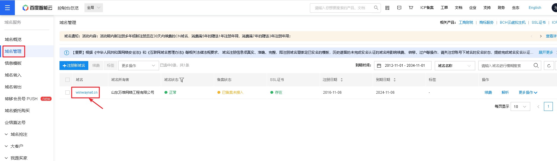Screen dimensions: 557x161
Task: Click the notice previous arrow
Action: (x=531, y=36)
